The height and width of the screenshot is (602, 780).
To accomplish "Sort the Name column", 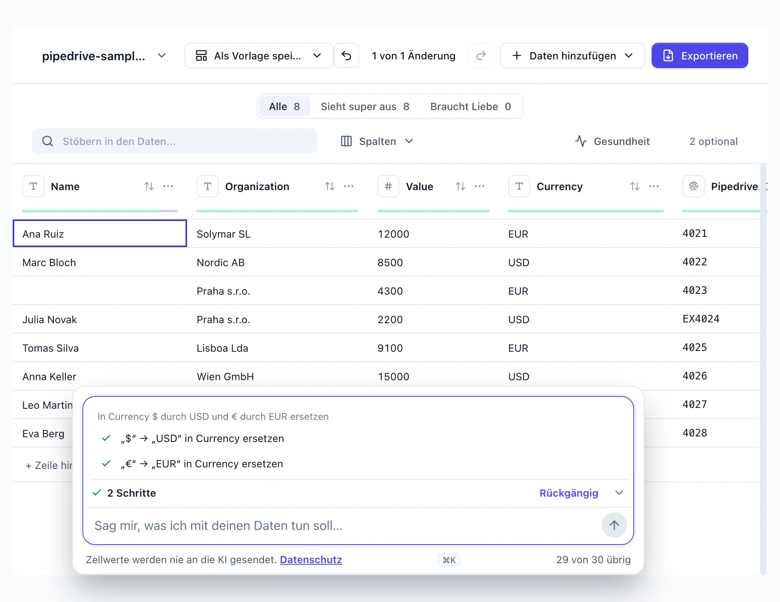I will coord(149,186).
